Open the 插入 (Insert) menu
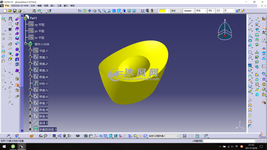The height and width of the screenshot is (150, 267). click(52, 6)
